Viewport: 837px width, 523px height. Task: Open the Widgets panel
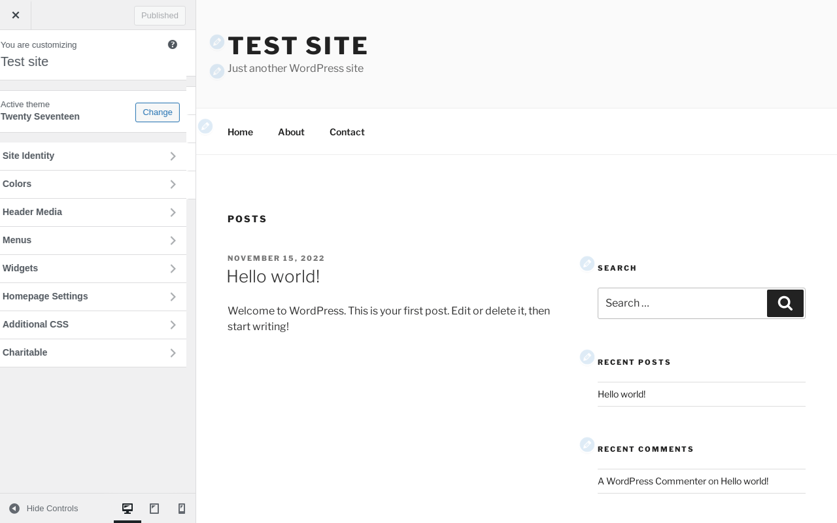(x=93, y=269)
